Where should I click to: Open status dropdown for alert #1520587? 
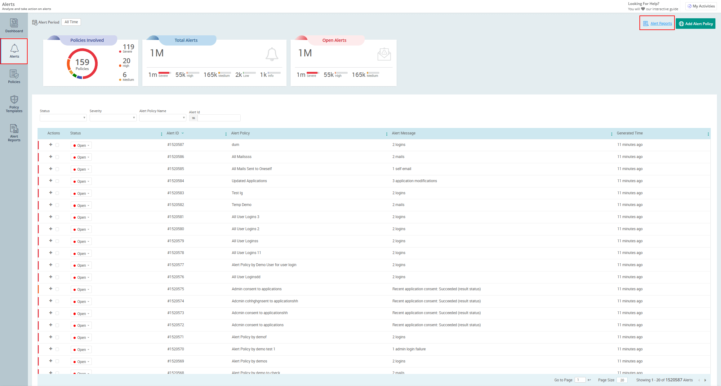pos(81,145)
